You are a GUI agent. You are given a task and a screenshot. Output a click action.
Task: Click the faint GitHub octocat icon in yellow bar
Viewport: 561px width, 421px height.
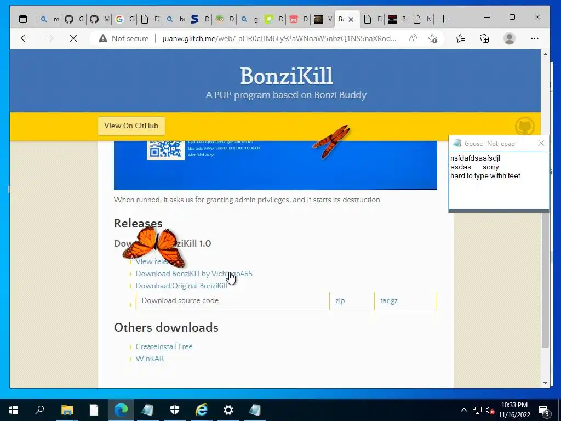point(524,126)
